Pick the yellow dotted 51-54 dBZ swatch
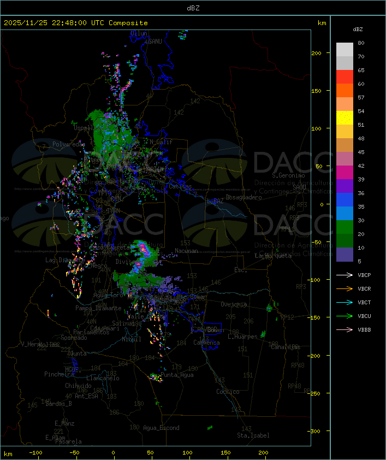This screenshot has height=460, width=386. (x=345, y=117)
